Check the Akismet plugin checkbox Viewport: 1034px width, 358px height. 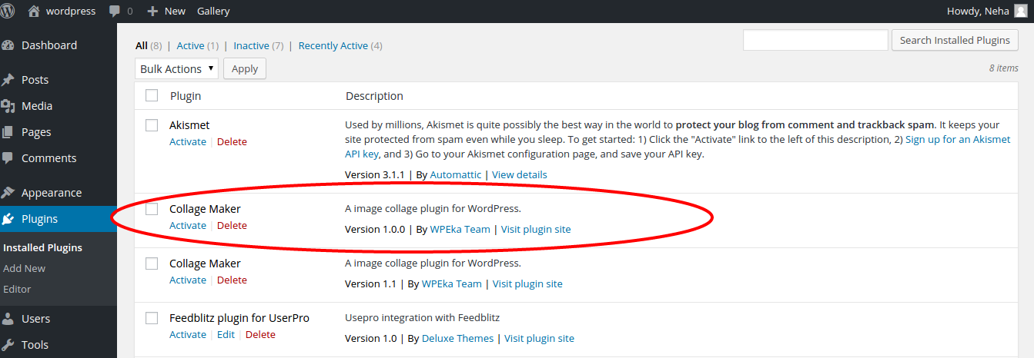click(152, 125)
